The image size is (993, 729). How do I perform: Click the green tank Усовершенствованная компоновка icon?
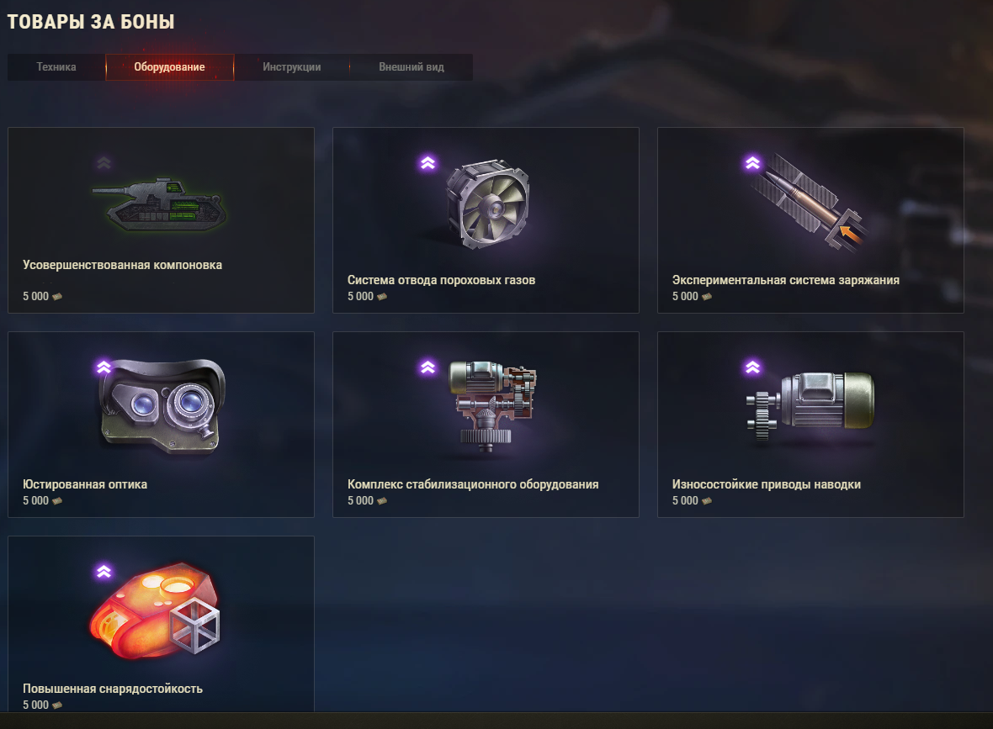(160, 203)
